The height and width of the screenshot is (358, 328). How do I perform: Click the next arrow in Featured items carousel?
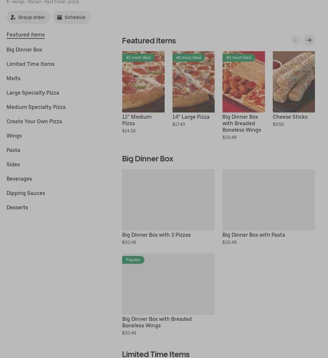click(309, 40)
